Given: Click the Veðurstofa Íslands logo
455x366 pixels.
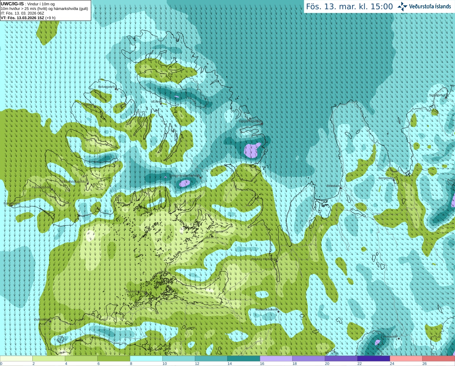Looking at the screenshot, I should click(424, 6).
